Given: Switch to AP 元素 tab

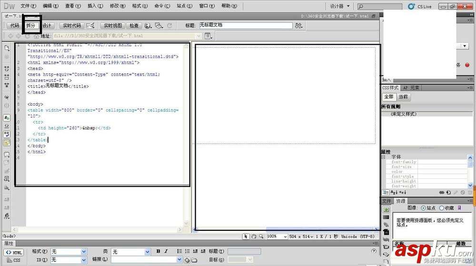Looking at the screenshot, I should 411,88.
